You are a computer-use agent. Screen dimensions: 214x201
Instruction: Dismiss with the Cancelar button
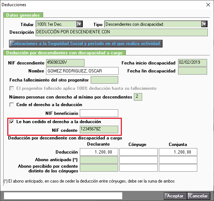tap(198, 196)
